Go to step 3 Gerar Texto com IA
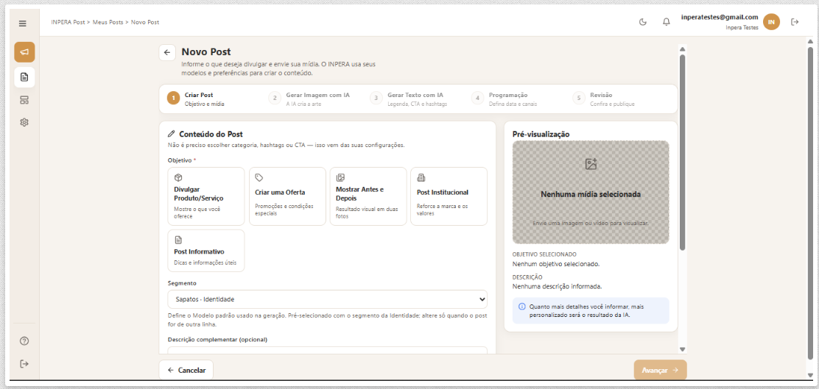Viewport: 819px width, 389px height. (x=409, y=99)
